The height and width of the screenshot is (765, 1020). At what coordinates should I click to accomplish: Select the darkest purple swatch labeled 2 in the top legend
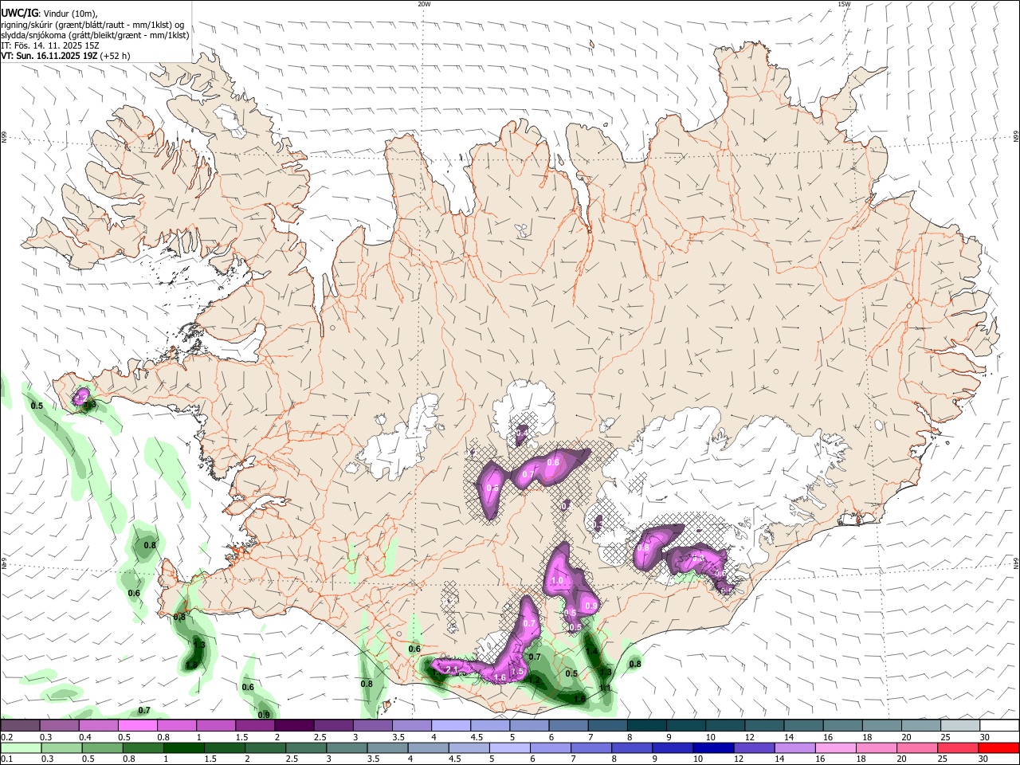[x=294, y=725]
